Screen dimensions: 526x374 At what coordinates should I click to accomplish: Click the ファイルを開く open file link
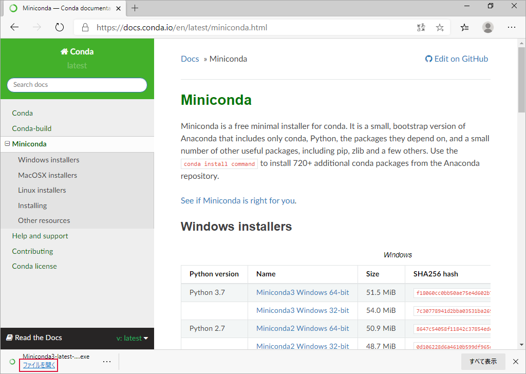(39, 365)
